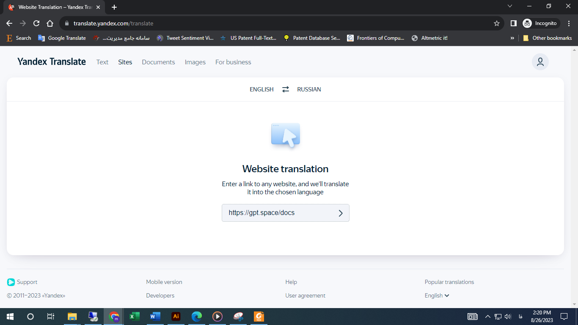Choose the ENGLISH source language
The width and height of the screenshot is (578, 325).
click(x=261, y=89)
